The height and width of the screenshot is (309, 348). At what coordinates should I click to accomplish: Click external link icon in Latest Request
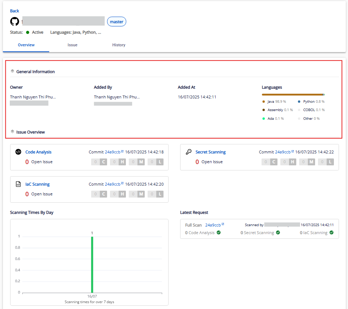click(x=223, y=224)
